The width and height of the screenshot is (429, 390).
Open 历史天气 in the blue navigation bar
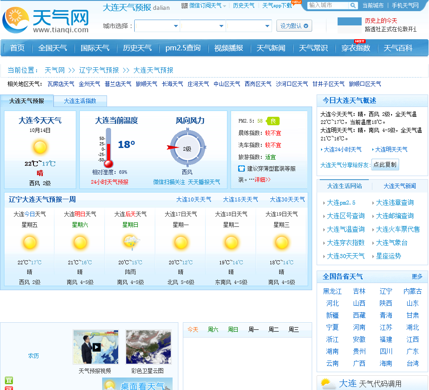click(137, 48)
